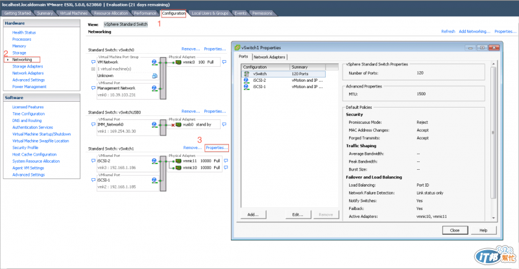Select vSwitch row with 120 Ports
The image size is (519, 269).
coord(284,74)
